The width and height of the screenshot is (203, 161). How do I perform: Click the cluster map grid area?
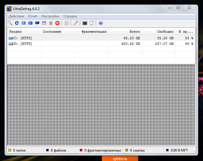pos(101,105)
